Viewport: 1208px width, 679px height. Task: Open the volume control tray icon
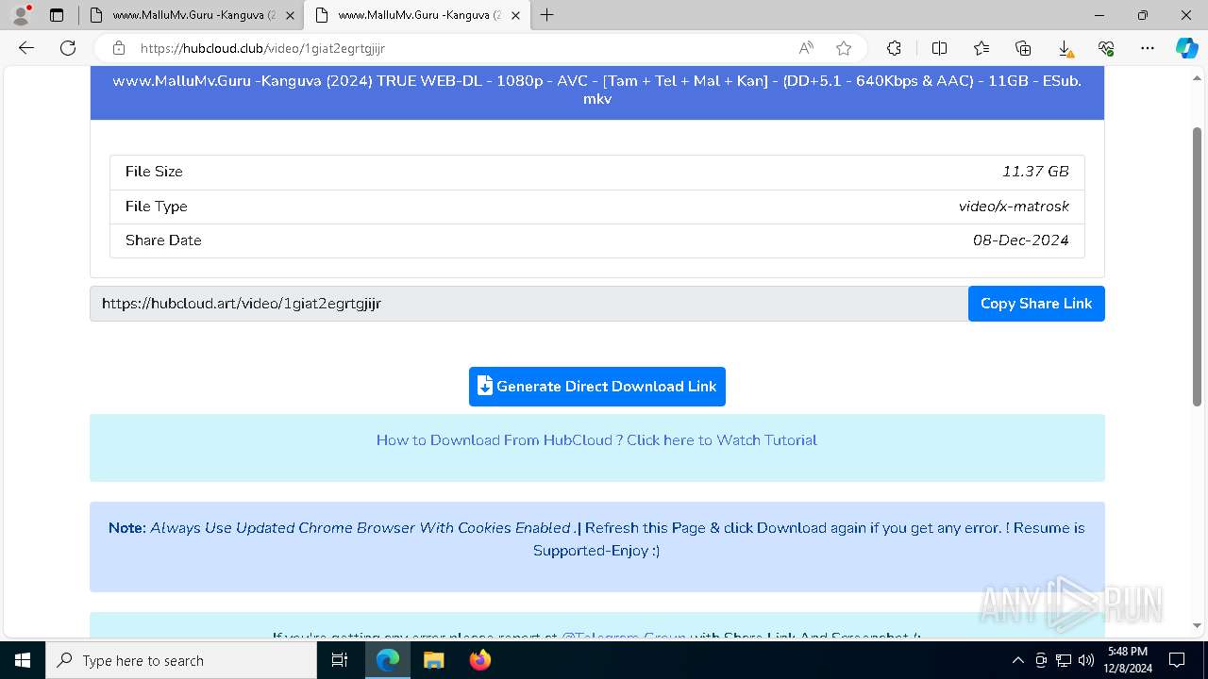pyautogui.click(x=1086, y=660)
